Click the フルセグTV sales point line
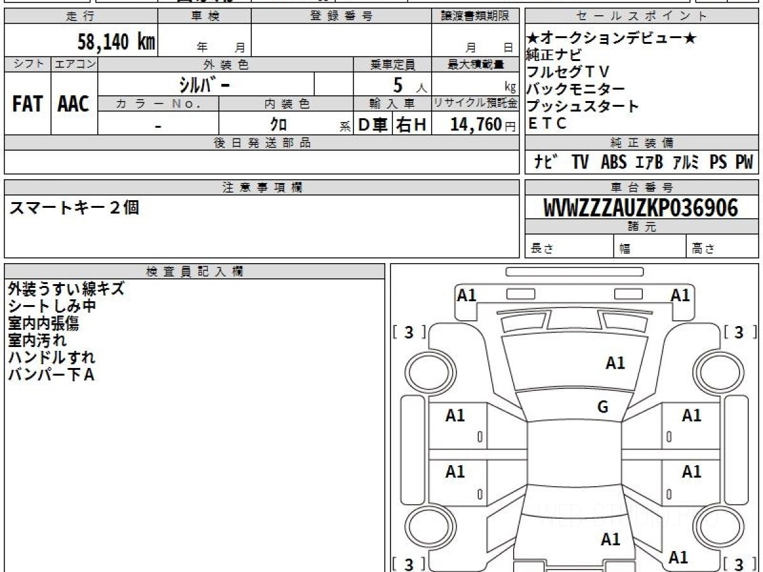 pos(568,72)
